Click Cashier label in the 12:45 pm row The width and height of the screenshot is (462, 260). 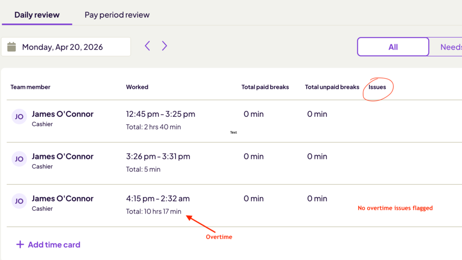pyautogui.click(x=42, y=124)
